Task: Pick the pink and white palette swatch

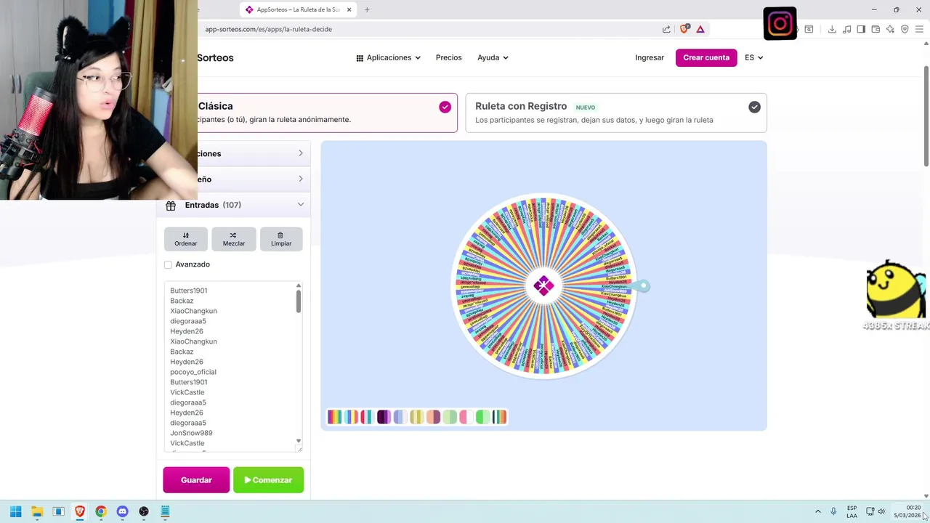Action: tap(466, 417)
